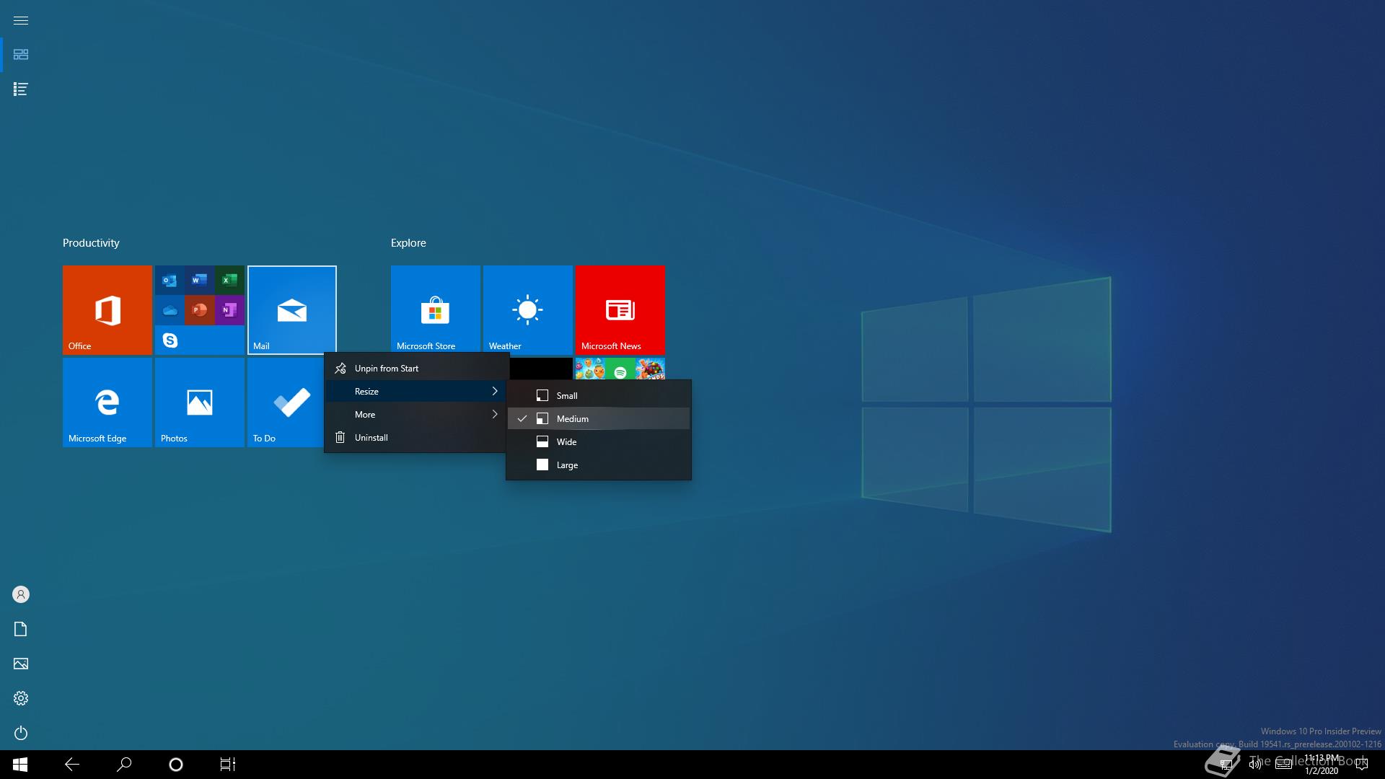Open the Microsoft News tile
This screenshot has width=1385, height=779.
click(x=620, y=310)
